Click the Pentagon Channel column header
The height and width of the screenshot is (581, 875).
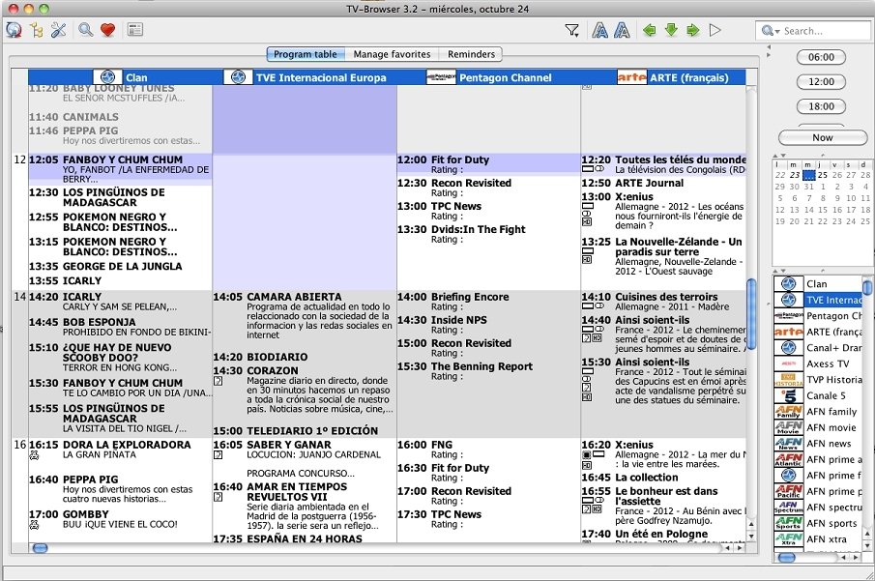[489, 77]
